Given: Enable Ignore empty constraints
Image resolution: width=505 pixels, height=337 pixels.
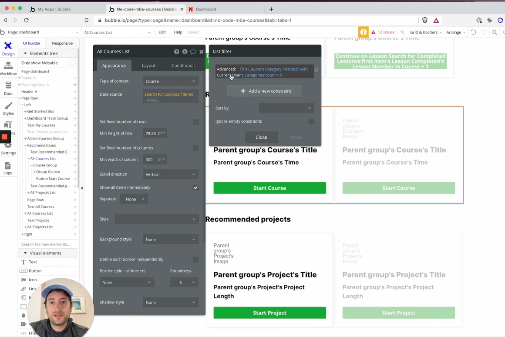Looking at the screenshot, I should click(311, 122).
